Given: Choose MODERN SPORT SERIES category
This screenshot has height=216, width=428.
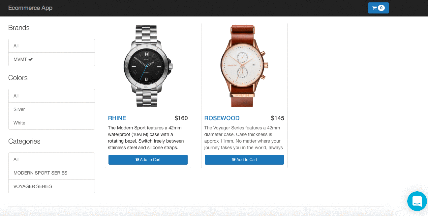Looking at the screenshot, I should click(51, 173).
